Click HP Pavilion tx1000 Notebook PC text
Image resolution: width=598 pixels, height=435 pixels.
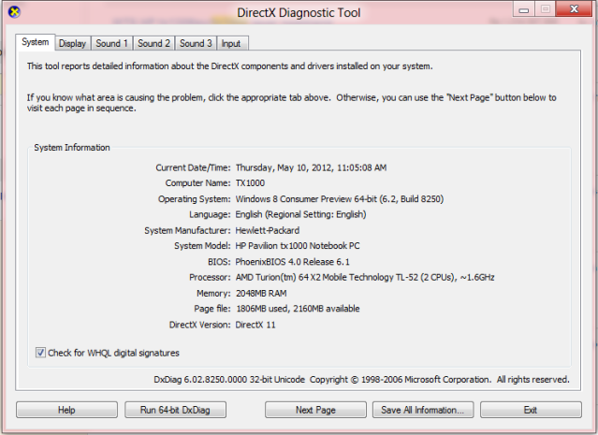click(x=298, y=246)
